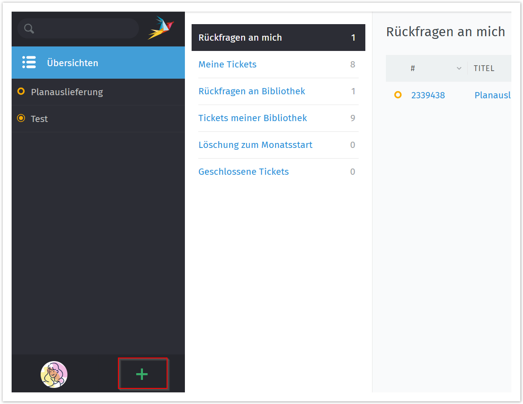The width and height of the screenshot is (523, 404).
Task: Click the Zammad bird logo
Action: (x=161, y=28)
